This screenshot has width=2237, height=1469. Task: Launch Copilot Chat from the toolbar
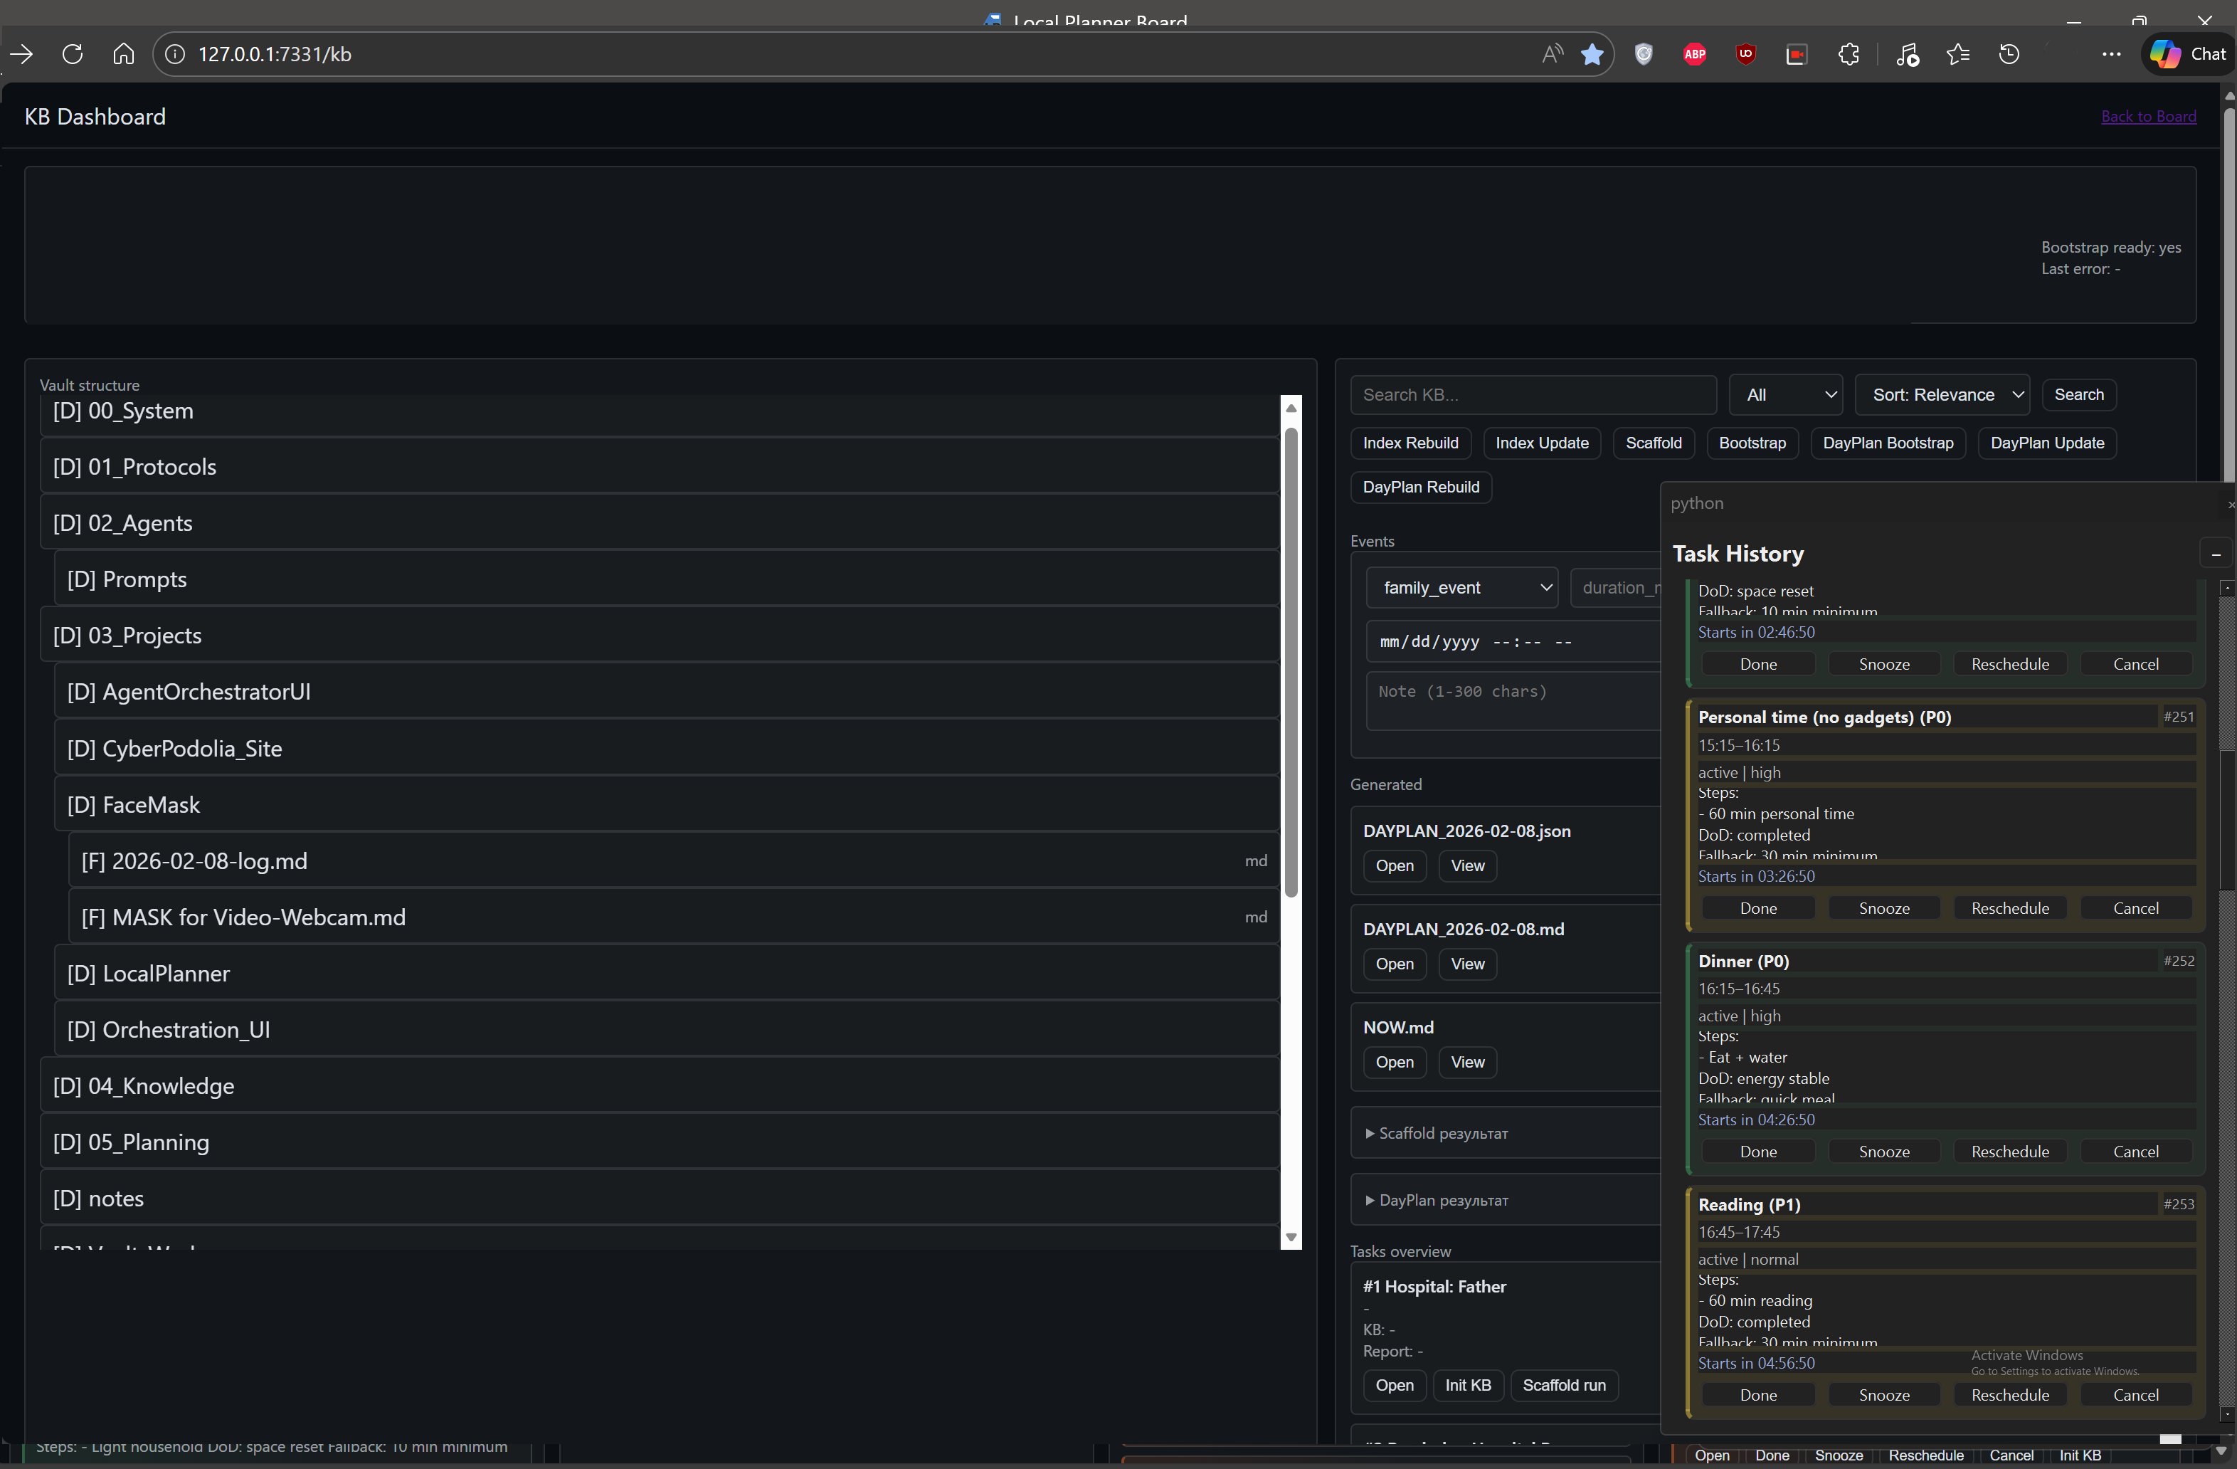(2185, 53)
